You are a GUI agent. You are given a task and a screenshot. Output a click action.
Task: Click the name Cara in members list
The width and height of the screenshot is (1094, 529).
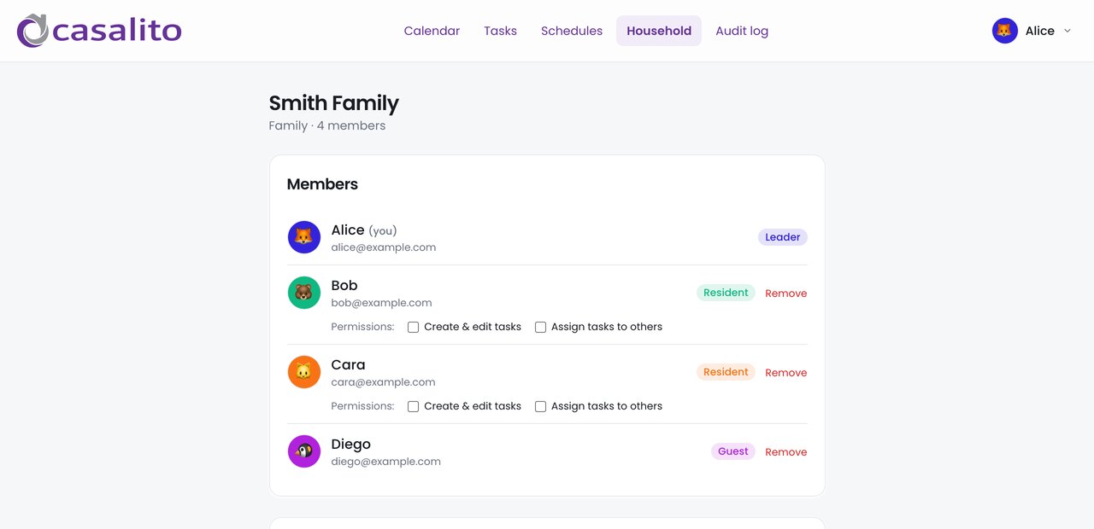tap(348, 365)
